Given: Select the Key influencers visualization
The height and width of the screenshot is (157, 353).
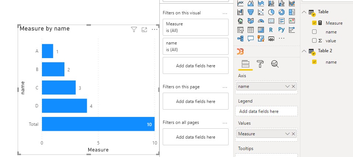Looking at the screenshot, I should (x=292, y=30).
